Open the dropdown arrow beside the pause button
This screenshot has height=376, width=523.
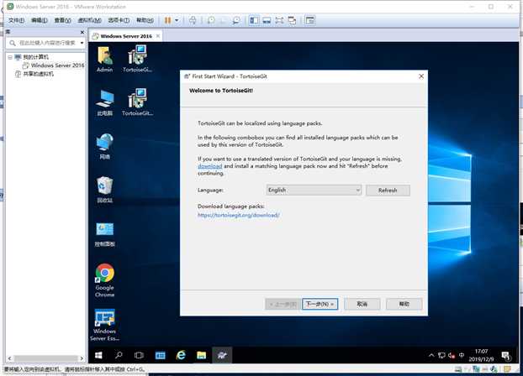coord(177,20)
